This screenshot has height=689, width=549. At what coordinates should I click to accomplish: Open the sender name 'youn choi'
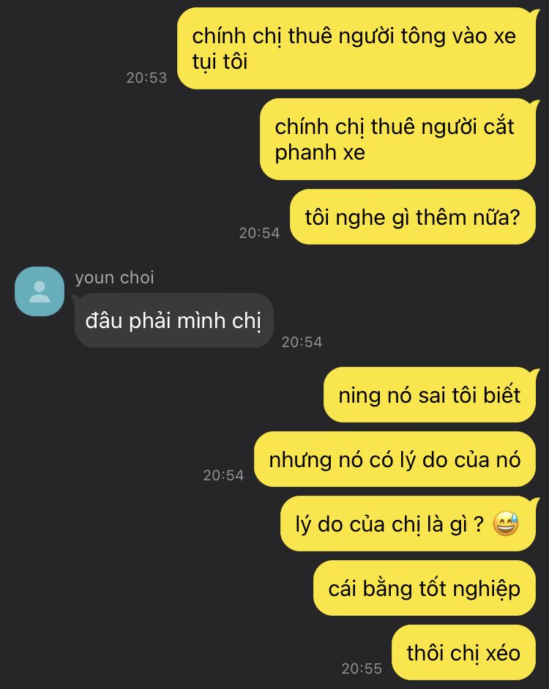(115, 278)
